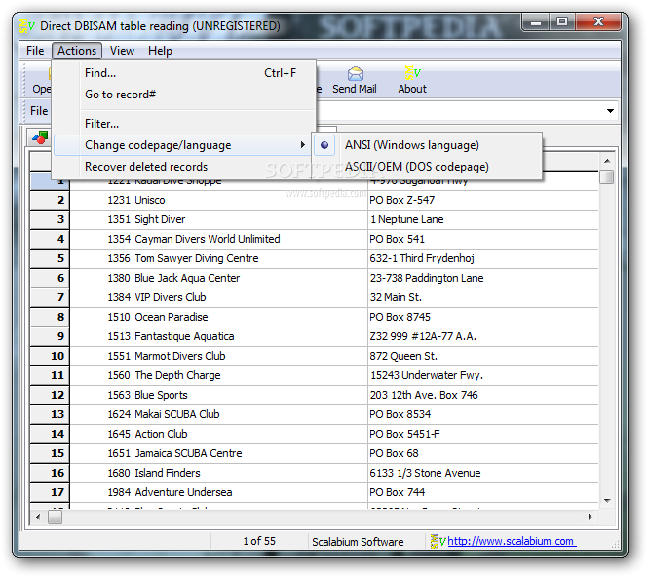Image resolution: width=648 pixels, height=577 pixels.
Task: Click the horizontal scrollbar thumb
Action: pos(55,517)
